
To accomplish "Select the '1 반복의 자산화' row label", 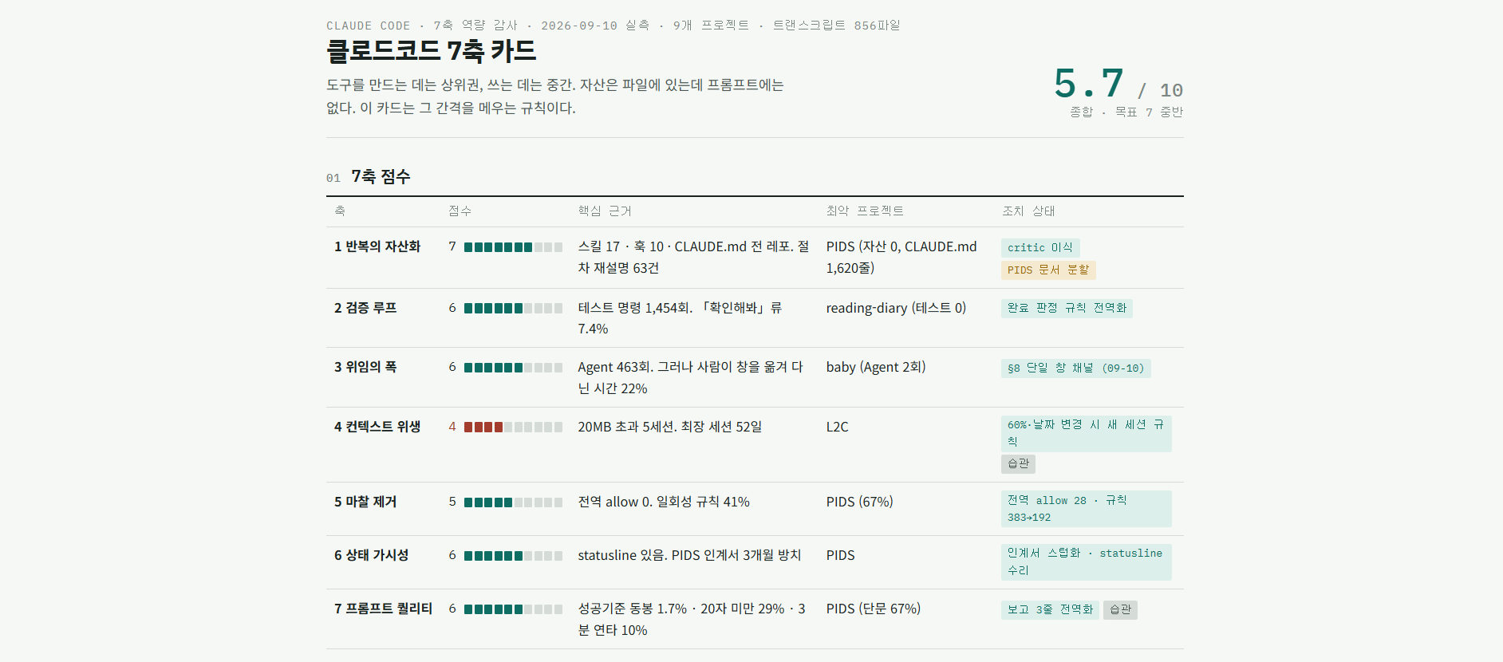I will click(x=377, y=247).
